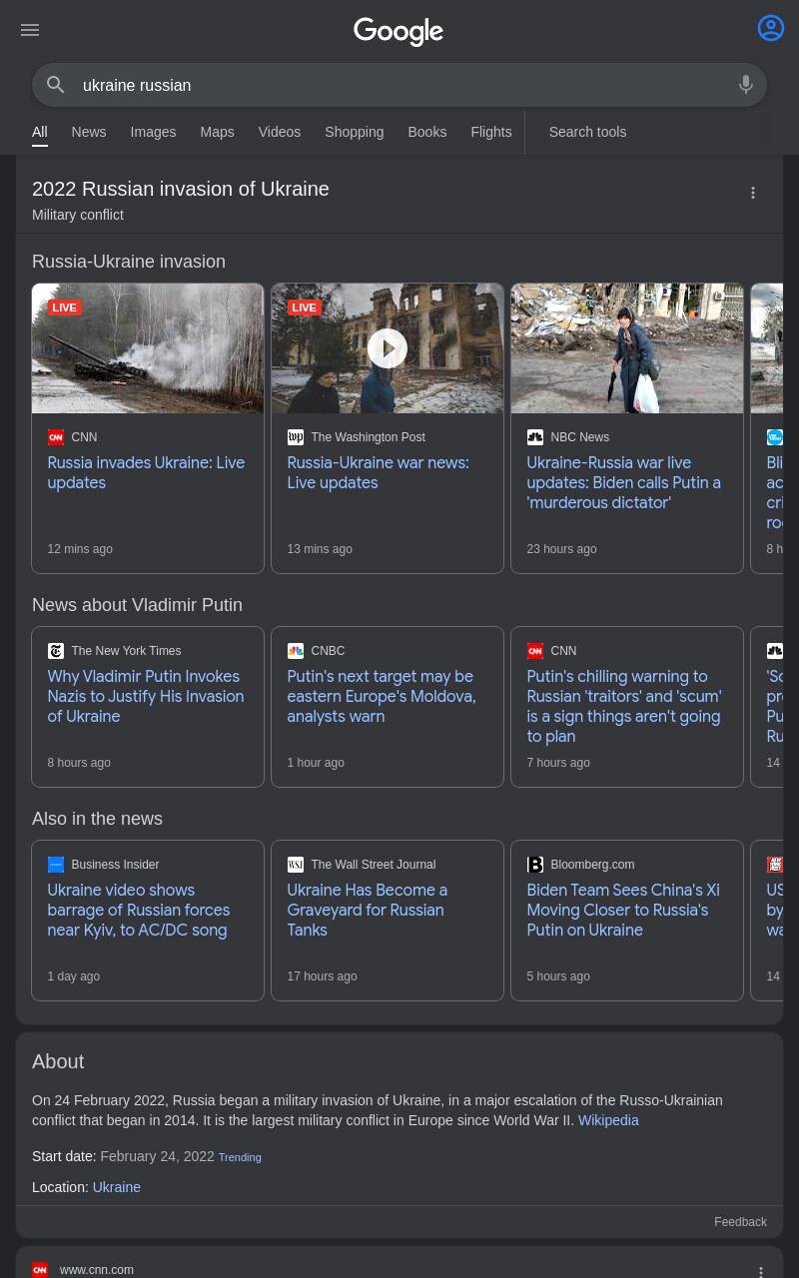
Task: Click the www.cnn.com result URL
Action: 97,1270
